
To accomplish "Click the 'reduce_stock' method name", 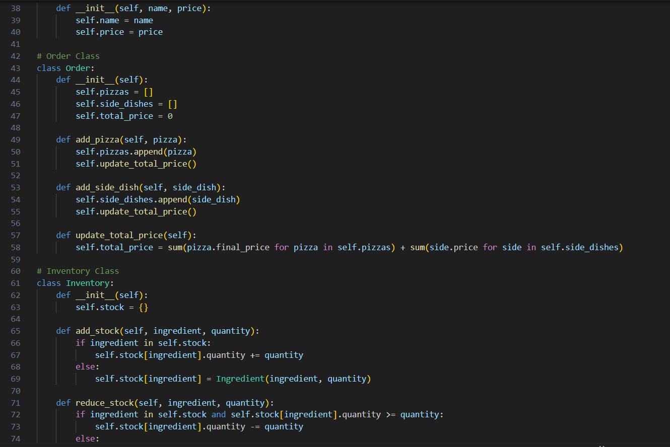I will coord(104,403).
